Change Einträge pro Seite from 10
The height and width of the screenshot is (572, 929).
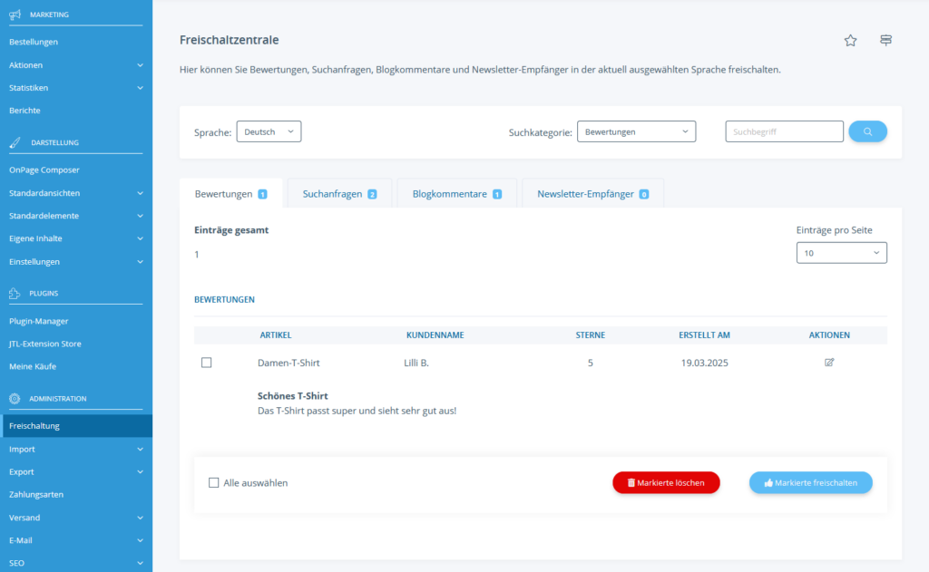tap(841, 252)
